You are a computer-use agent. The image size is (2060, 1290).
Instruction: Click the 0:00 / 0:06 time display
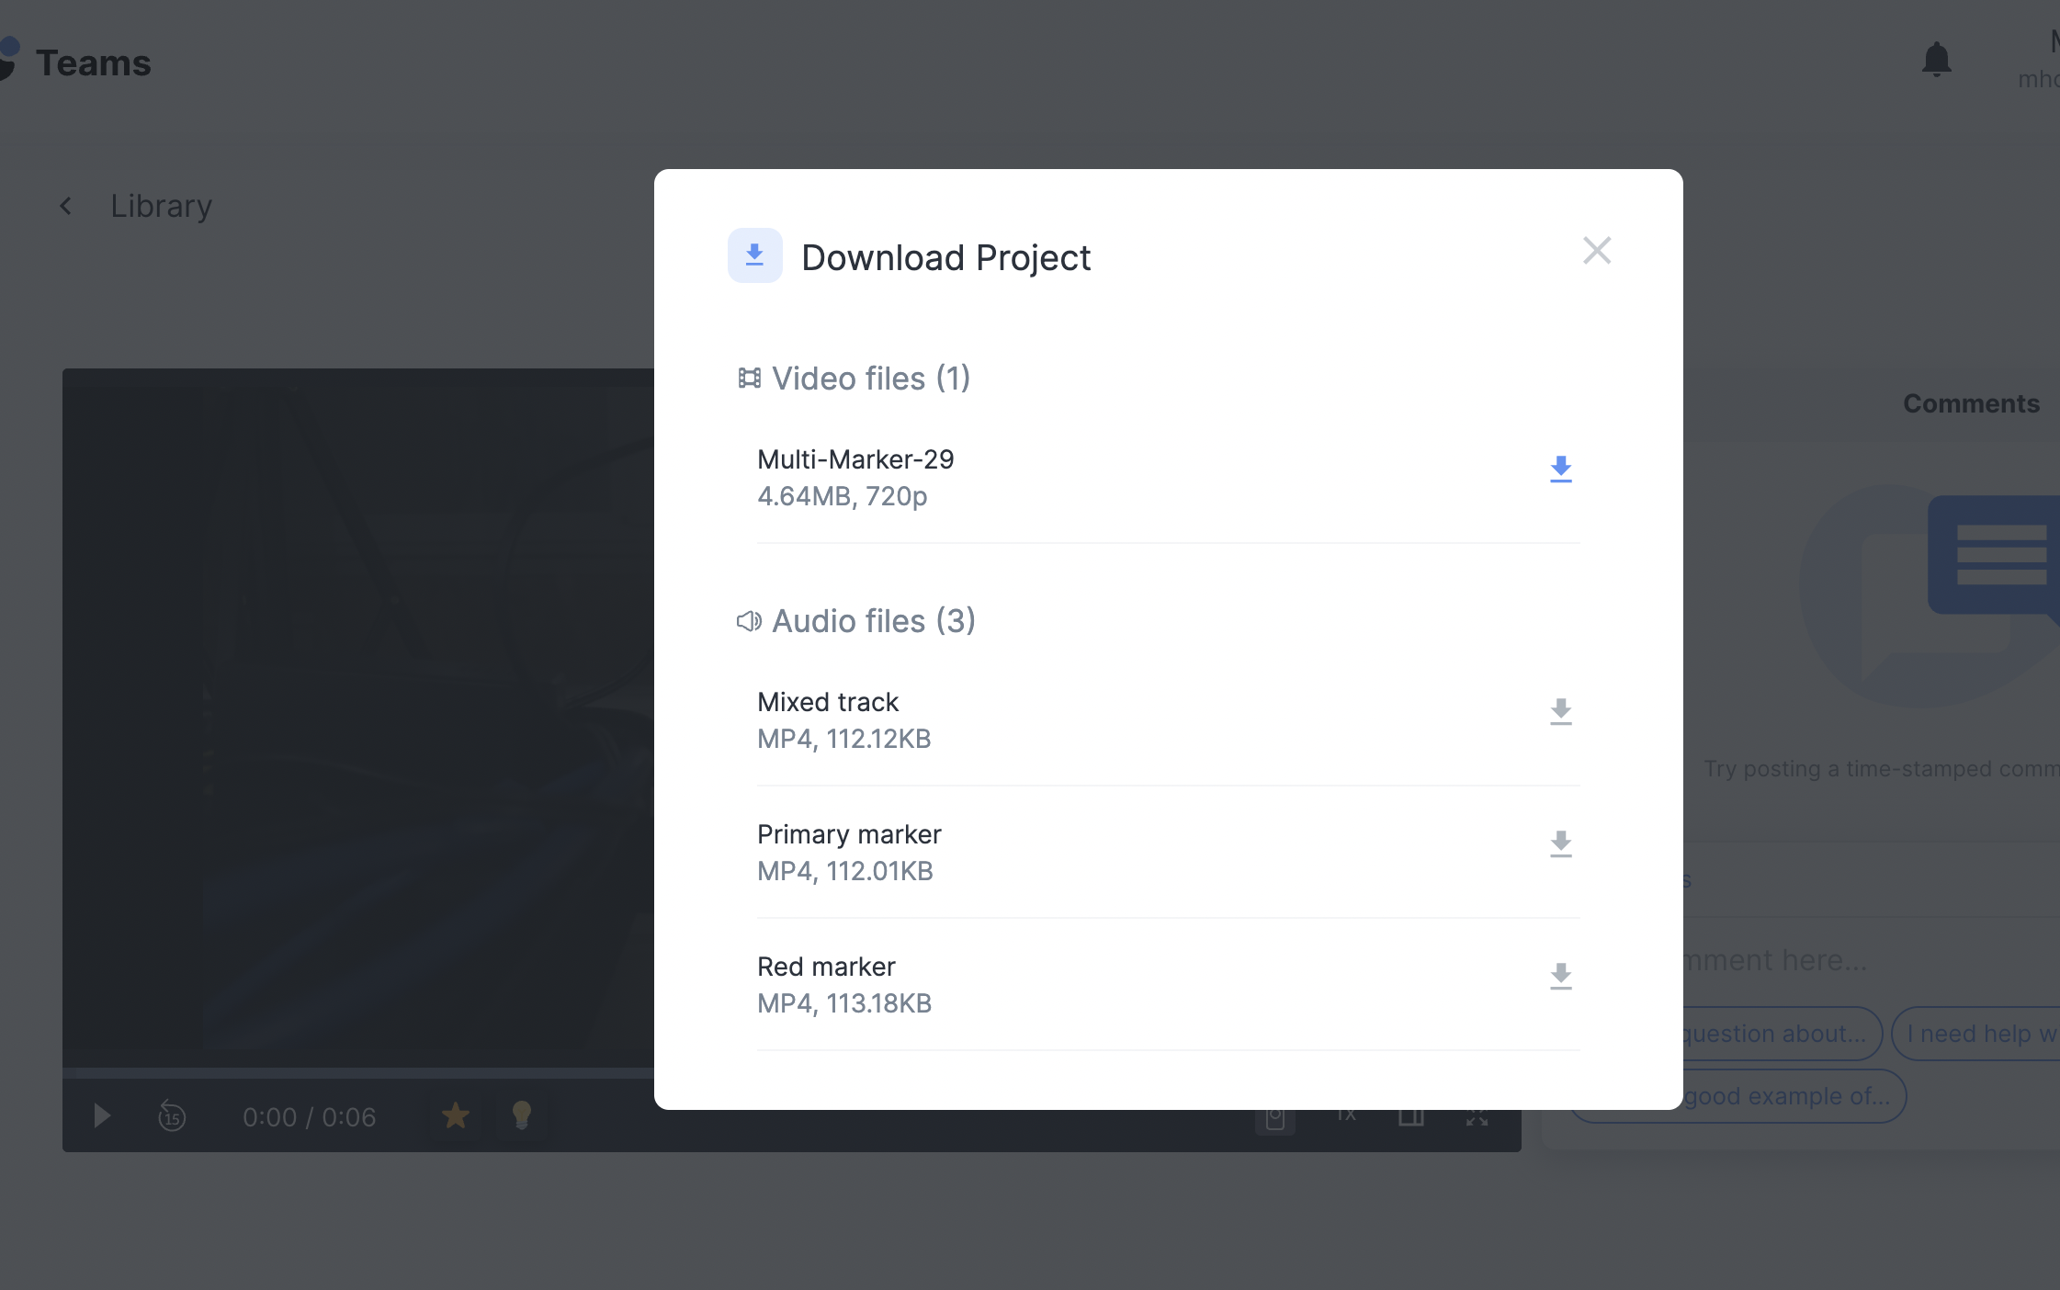point(309,1117)
